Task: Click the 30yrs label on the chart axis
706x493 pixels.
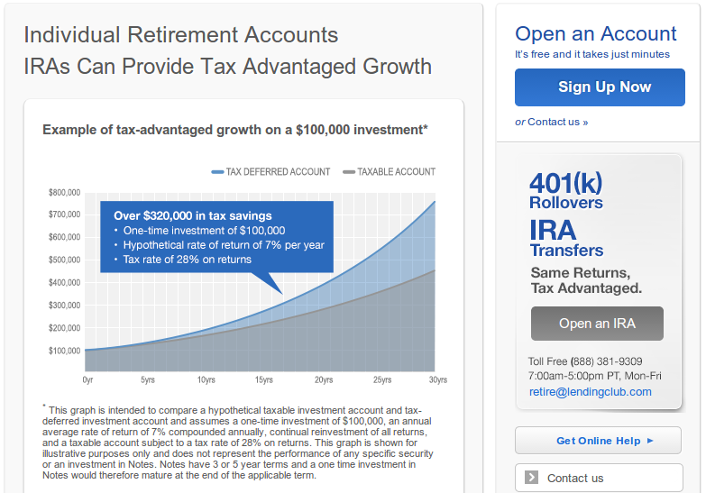Action: [437, 380]
